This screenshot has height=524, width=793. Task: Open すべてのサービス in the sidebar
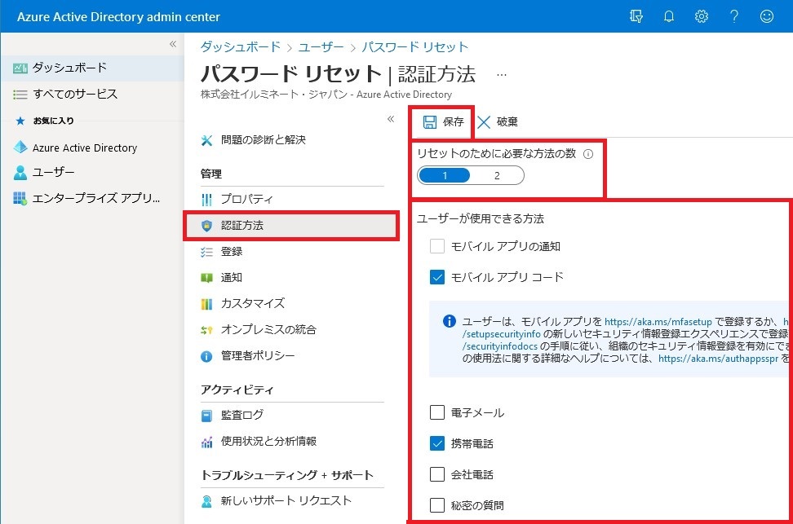tap(92, 94)
